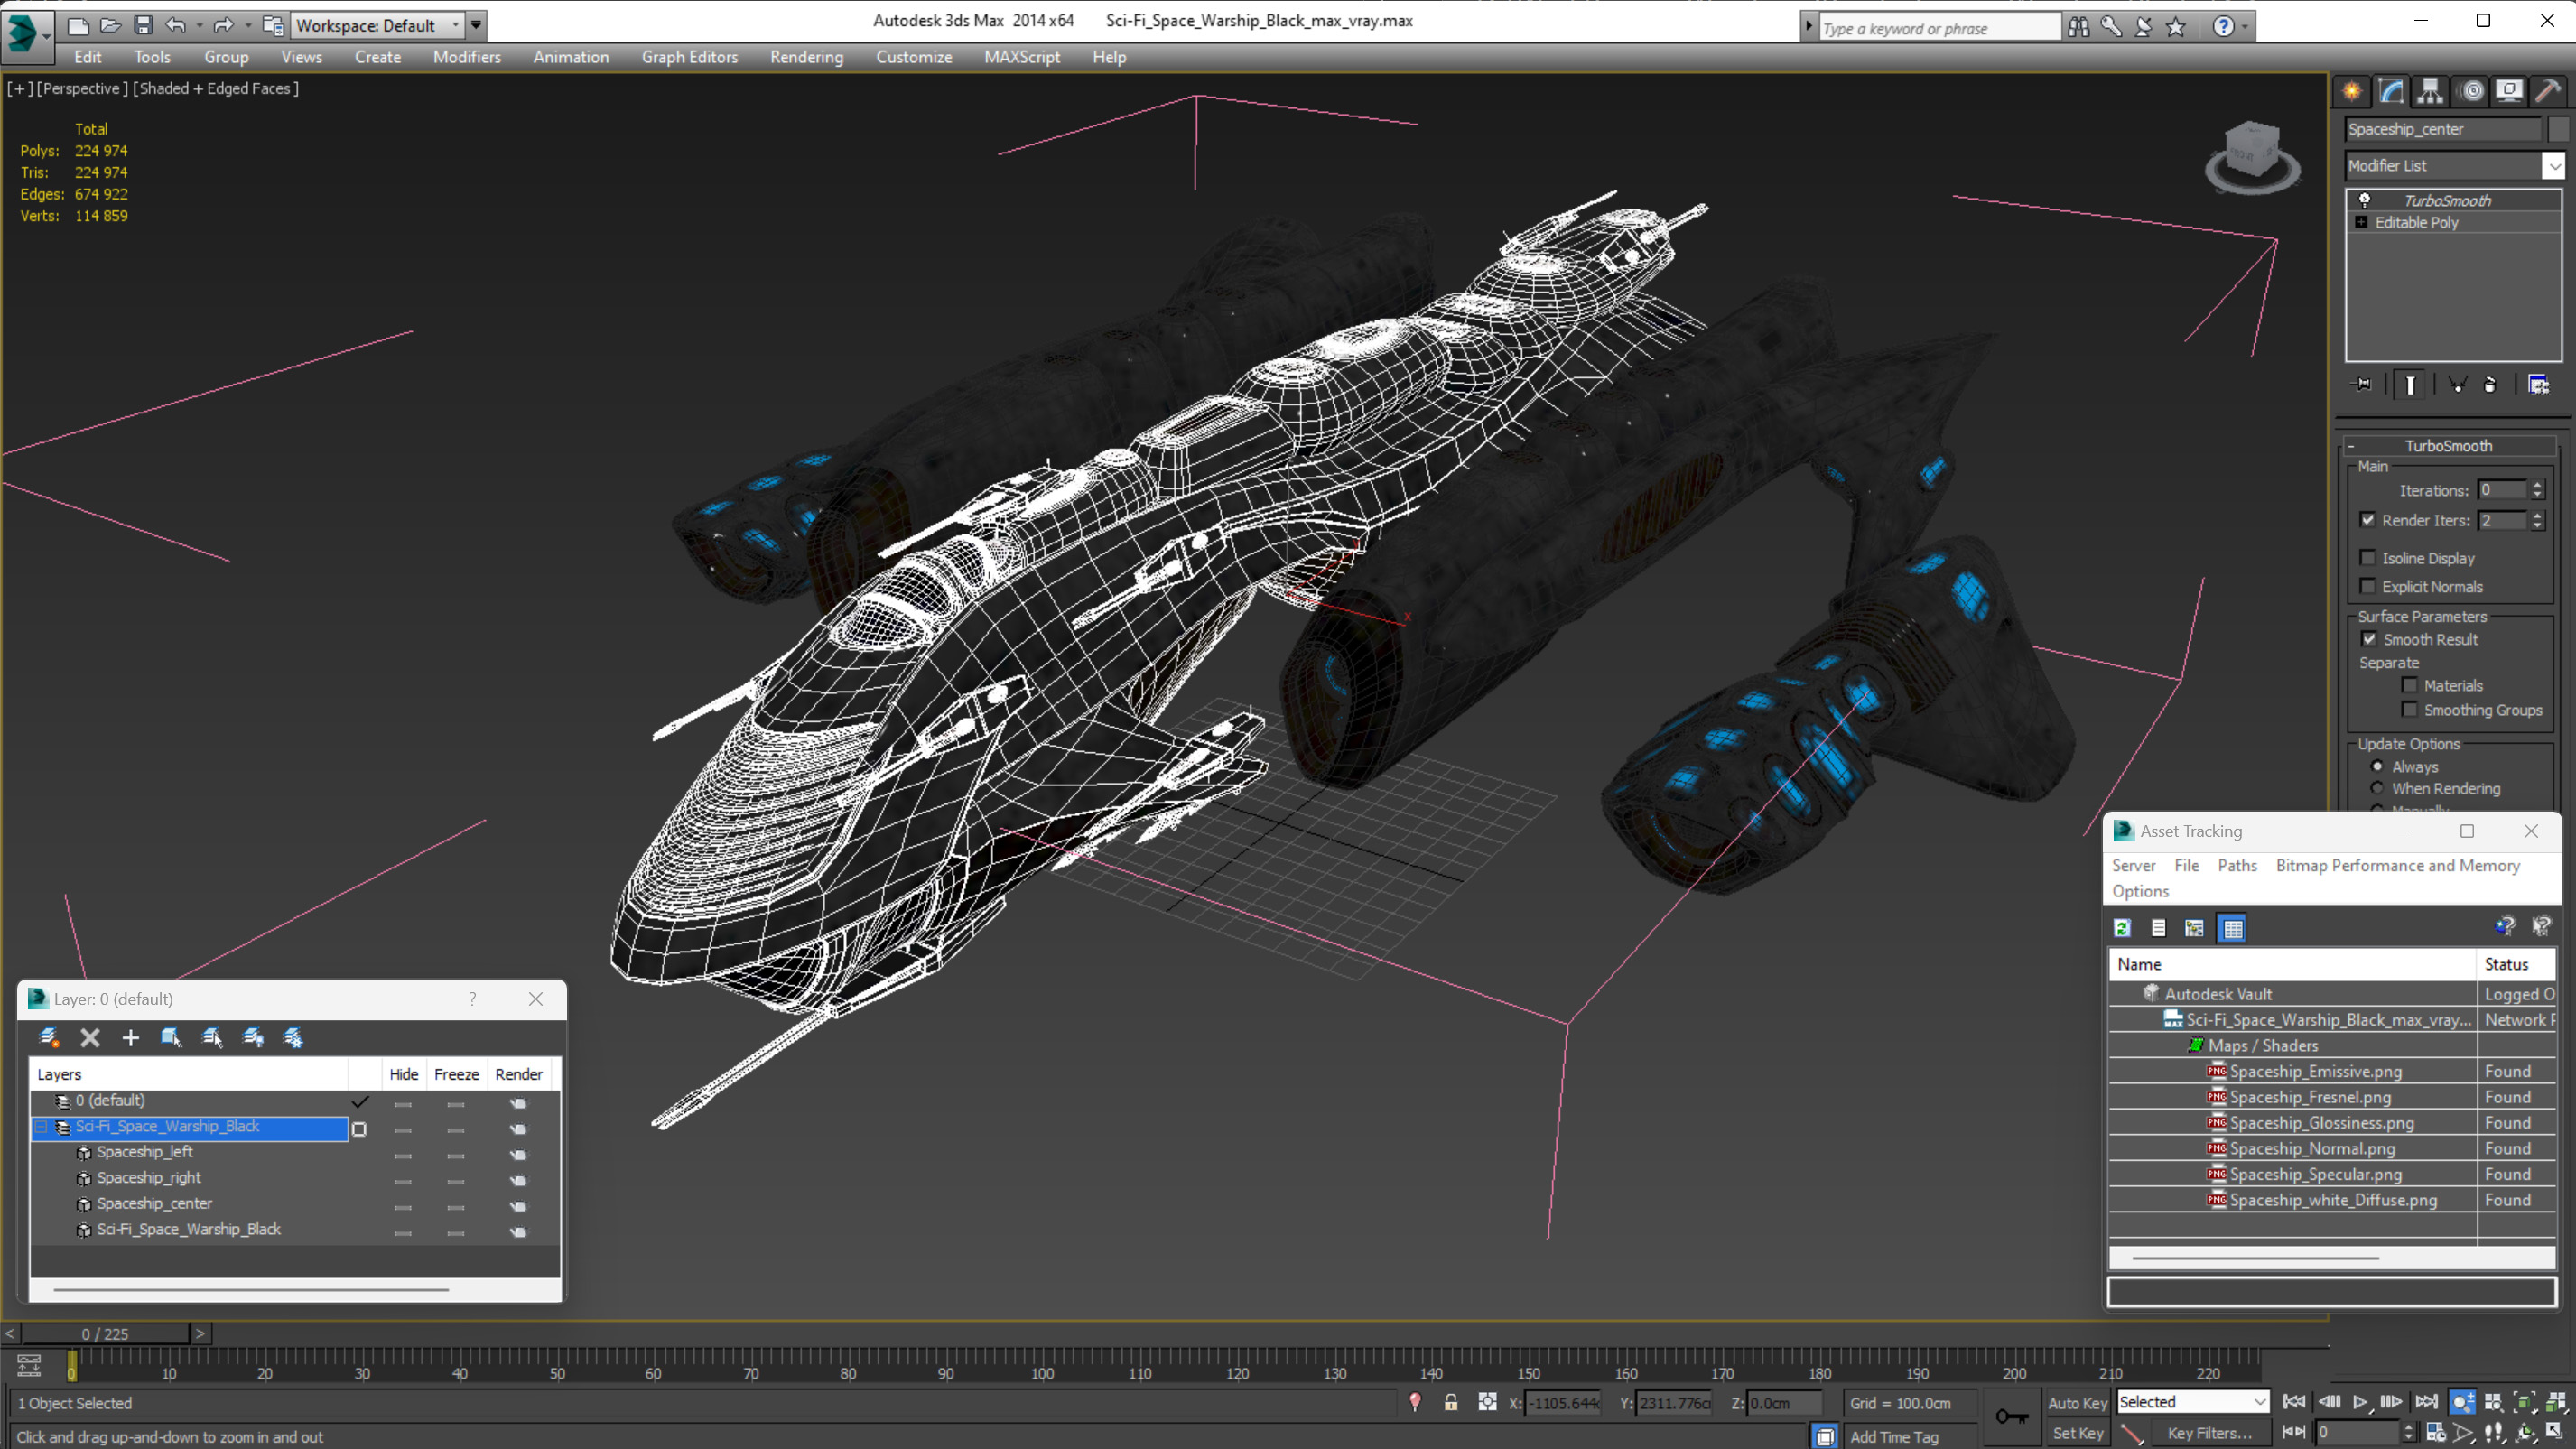
Task: Open the Motion command panel tab
Action: [2471, 91]
